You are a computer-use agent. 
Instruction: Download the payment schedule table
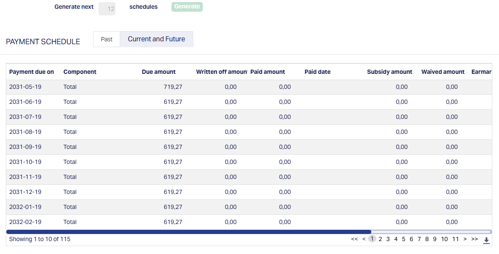[486, 240]
